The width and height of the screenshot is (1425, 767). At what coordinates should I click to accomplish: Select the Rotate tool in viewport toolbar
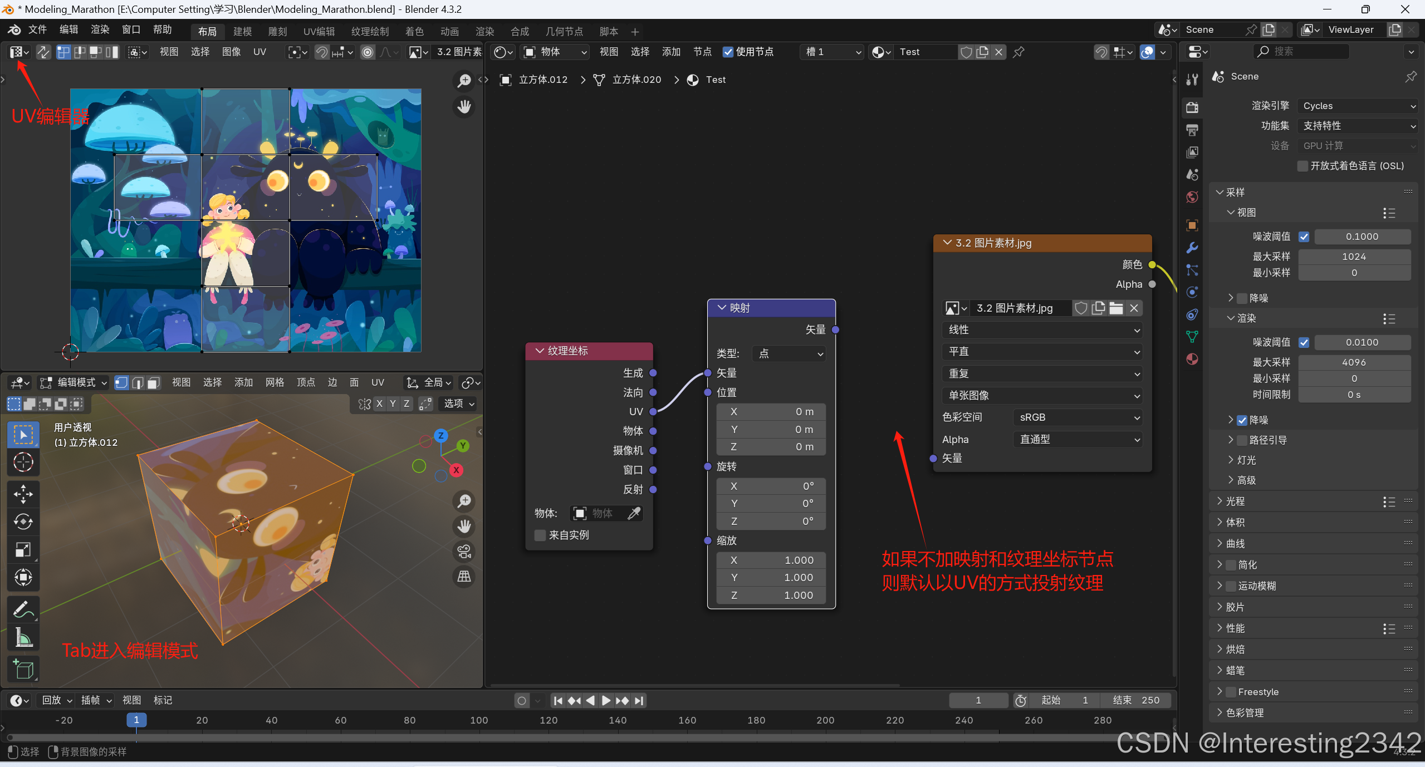(23, 522)
